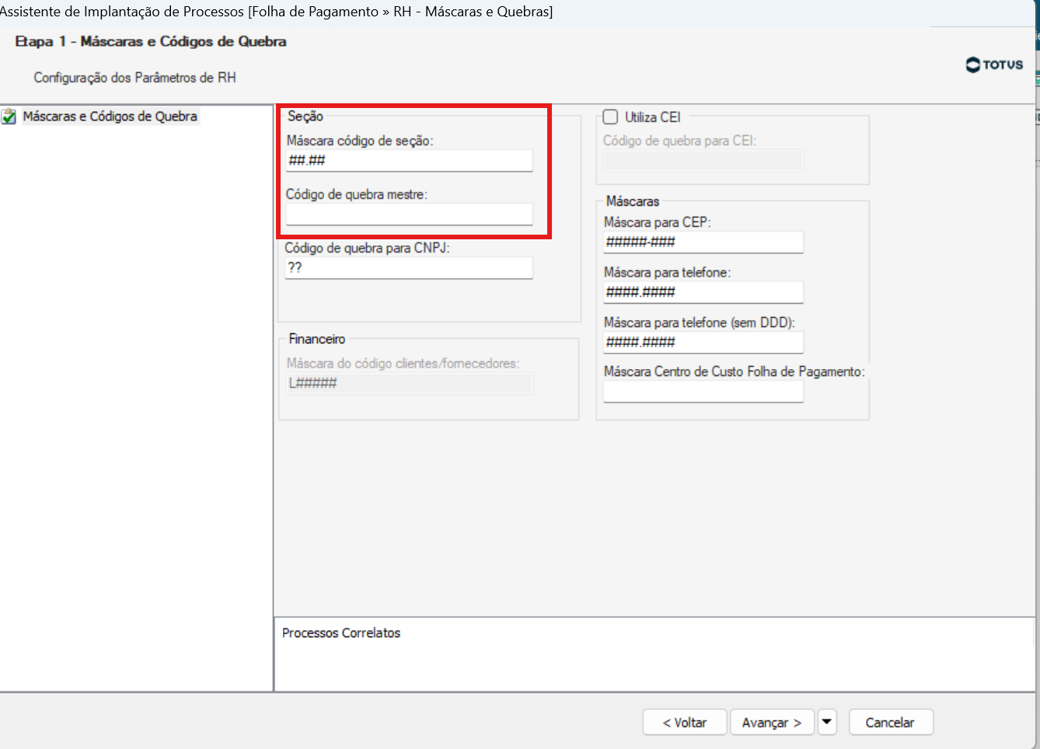This screenshot has height=749, width=1040.
Task: Click the Processos Correlatos text
Action: coord(341,633)
